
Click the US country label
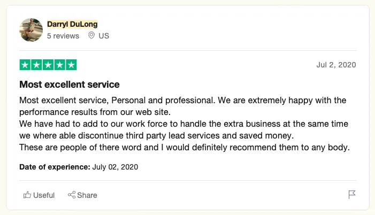point(104,36)
